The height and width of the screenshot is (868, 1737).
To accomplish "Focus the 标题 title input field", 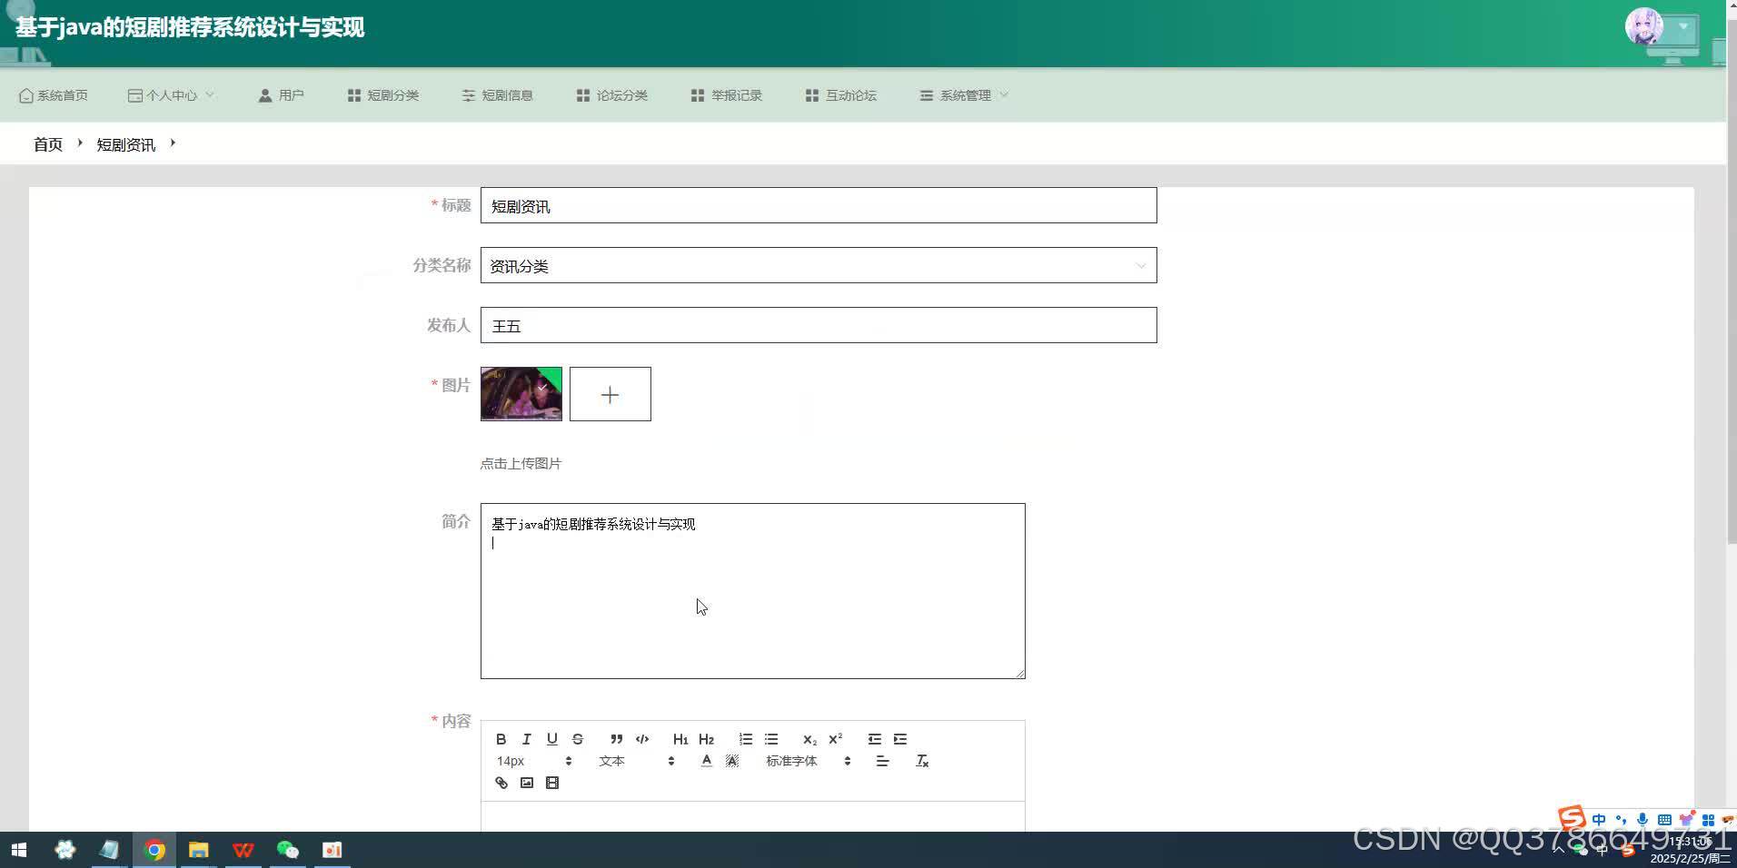I will 819,205.
